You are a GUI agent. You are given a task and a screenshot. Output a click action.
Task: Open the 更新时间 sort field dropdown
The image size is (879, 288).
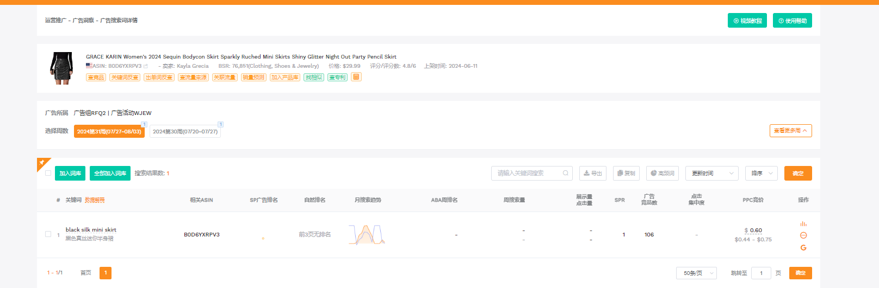pyautogui.click(x=711, y=173)
